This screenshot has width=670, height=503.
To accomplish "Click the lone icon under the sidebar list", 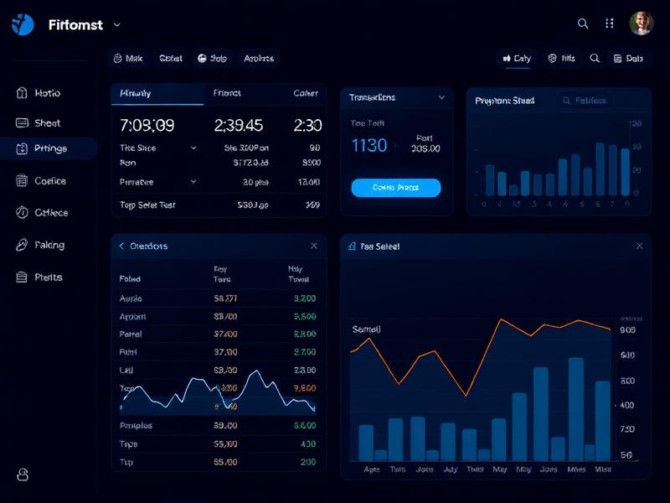I will point(23,474).
